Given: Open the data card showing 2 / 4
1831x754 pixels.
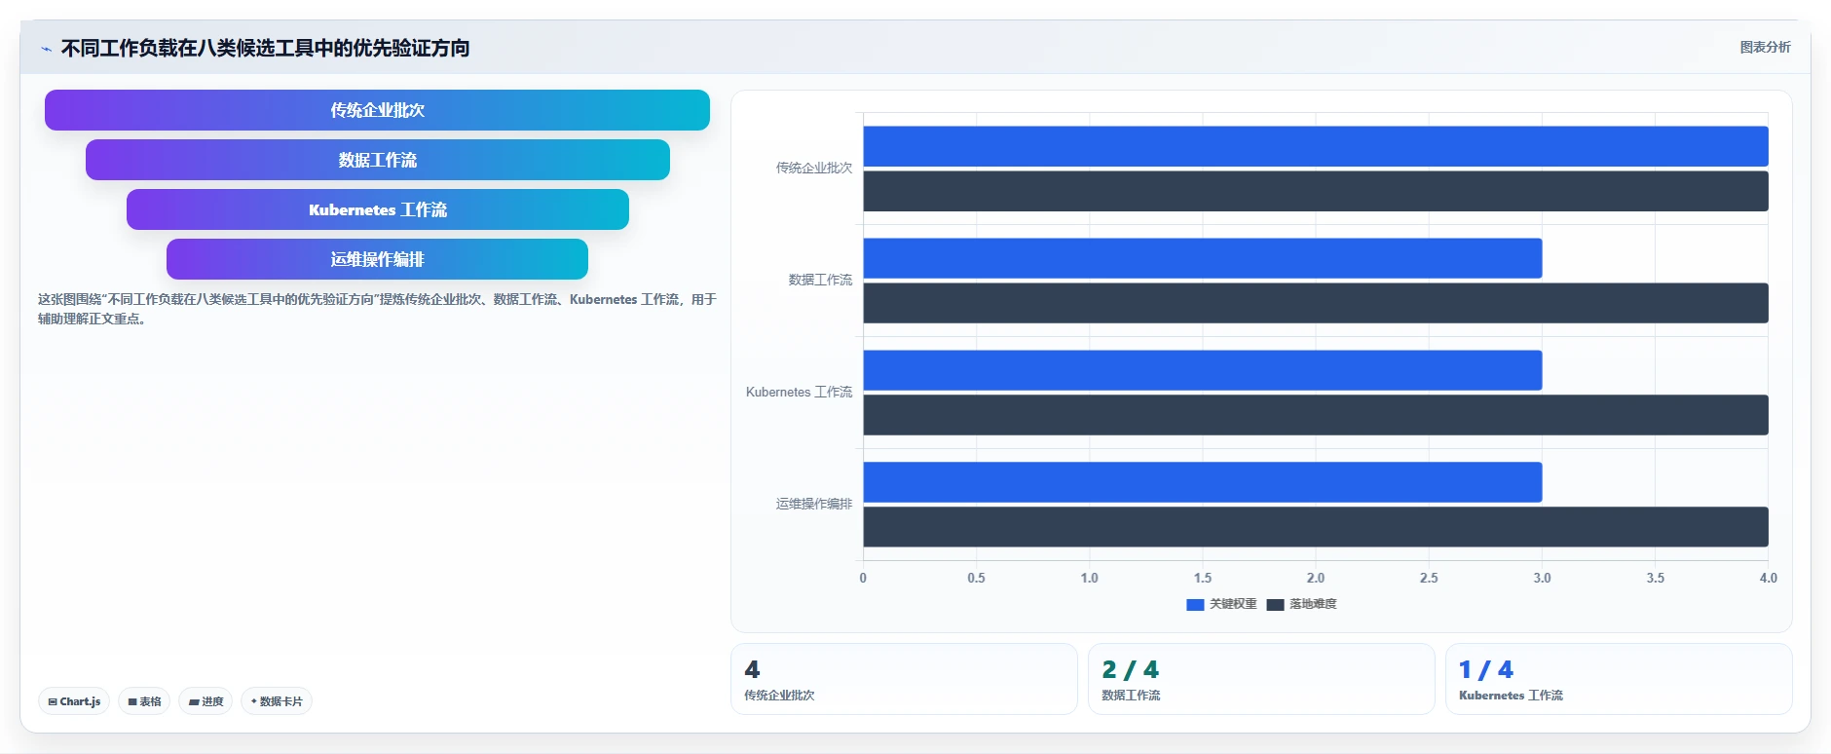Looking at the screenshot, I should pos(1261,679).
